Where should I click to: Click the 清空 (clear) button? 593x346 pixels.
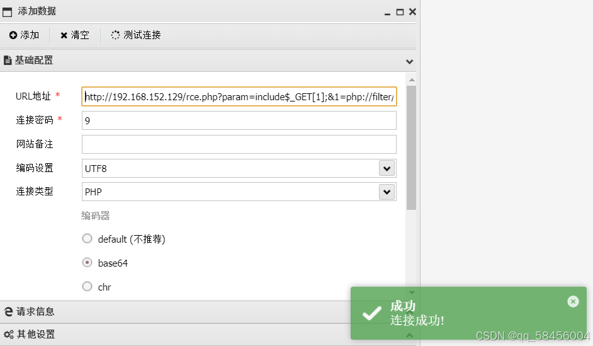[75, 35]
